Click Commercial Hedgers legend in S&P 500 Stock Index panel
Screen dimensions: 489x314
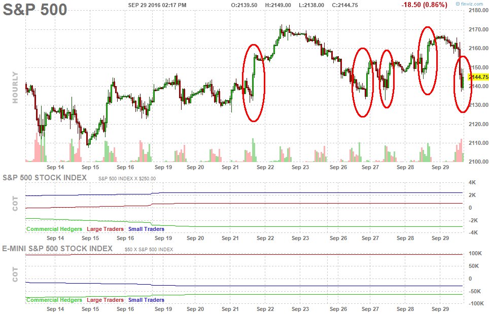tap(54, 229)
